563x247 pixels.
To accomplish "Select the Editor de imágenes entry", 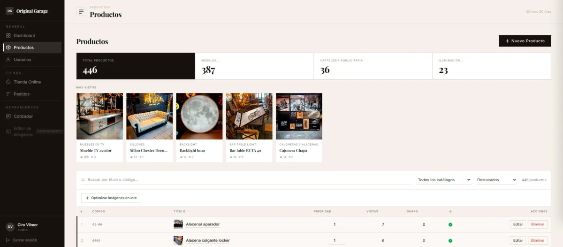I will point(32,131).
